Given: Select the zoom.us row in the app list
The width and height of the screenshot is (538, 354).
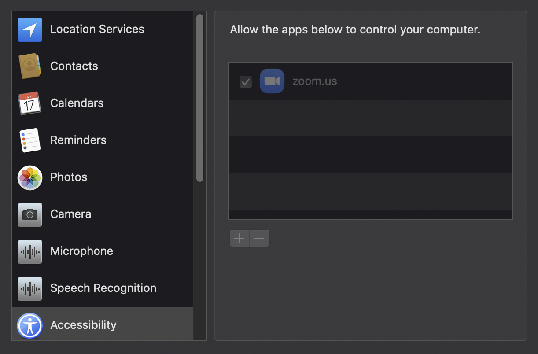Looking at the screenshot, I should click(396, 81).
